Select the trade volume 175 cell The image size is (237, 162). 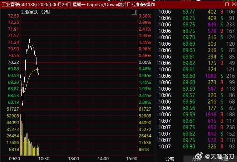212,63
